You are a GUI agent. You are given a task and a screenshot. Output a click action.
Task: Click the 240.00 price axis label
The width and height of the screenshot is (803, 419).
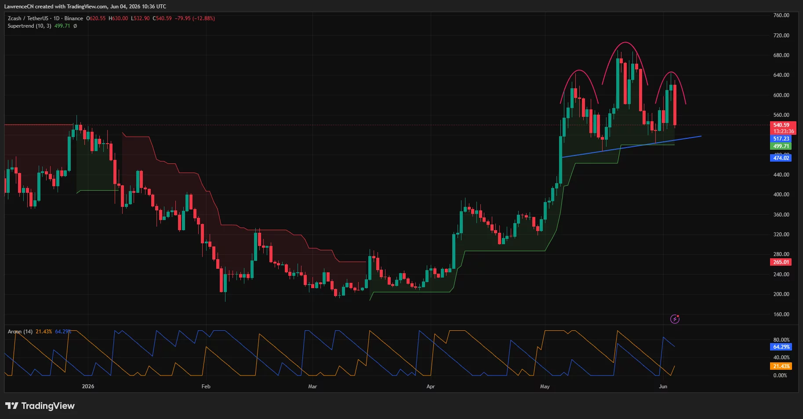click(x=781, y=275)
